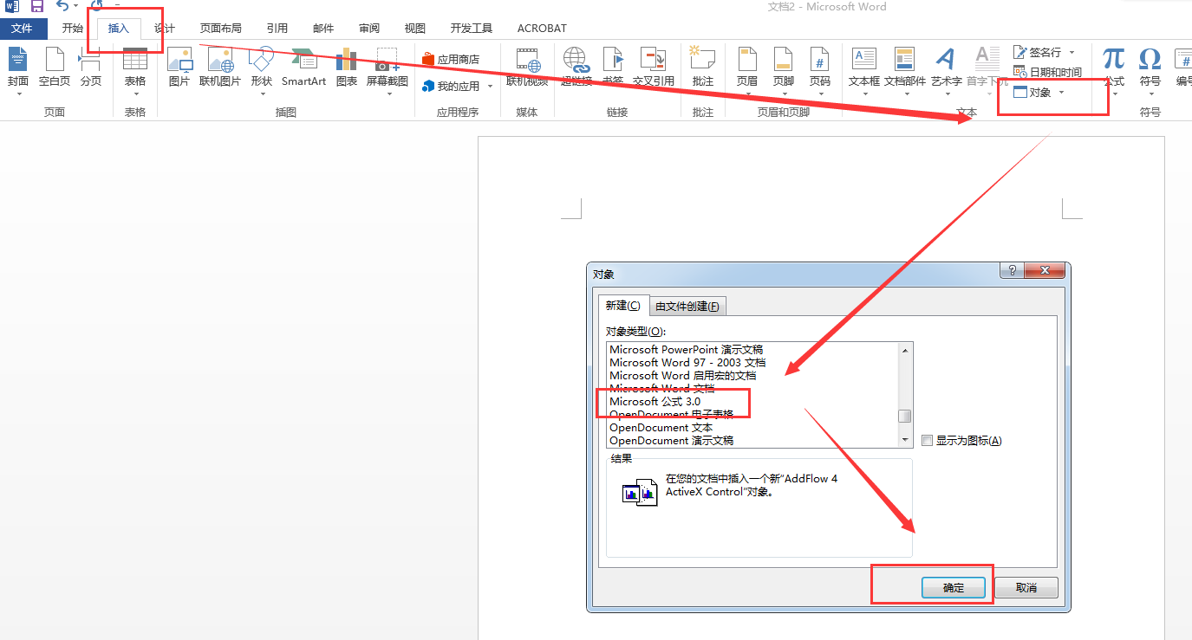Expand the footer (页脚) dropdown

click(784, 94)
